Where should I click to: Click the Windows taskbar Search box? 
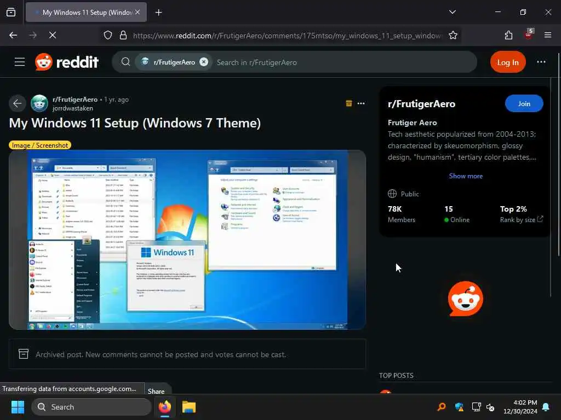coord(91,407)
